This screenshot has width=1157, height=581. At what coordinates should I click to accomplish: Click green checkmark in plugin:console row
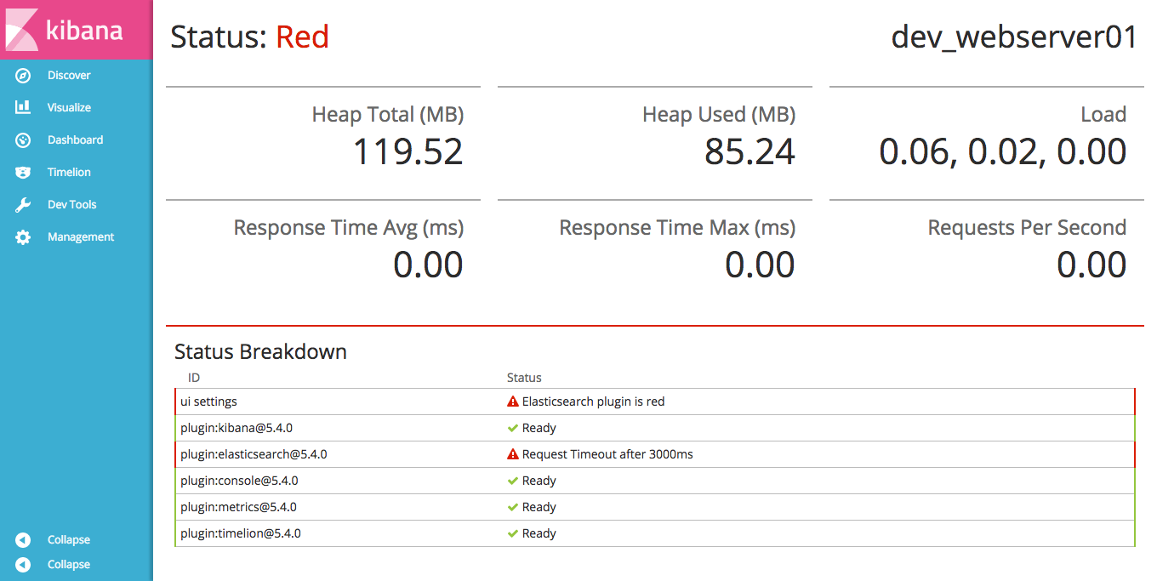click(x=512, y=481)
